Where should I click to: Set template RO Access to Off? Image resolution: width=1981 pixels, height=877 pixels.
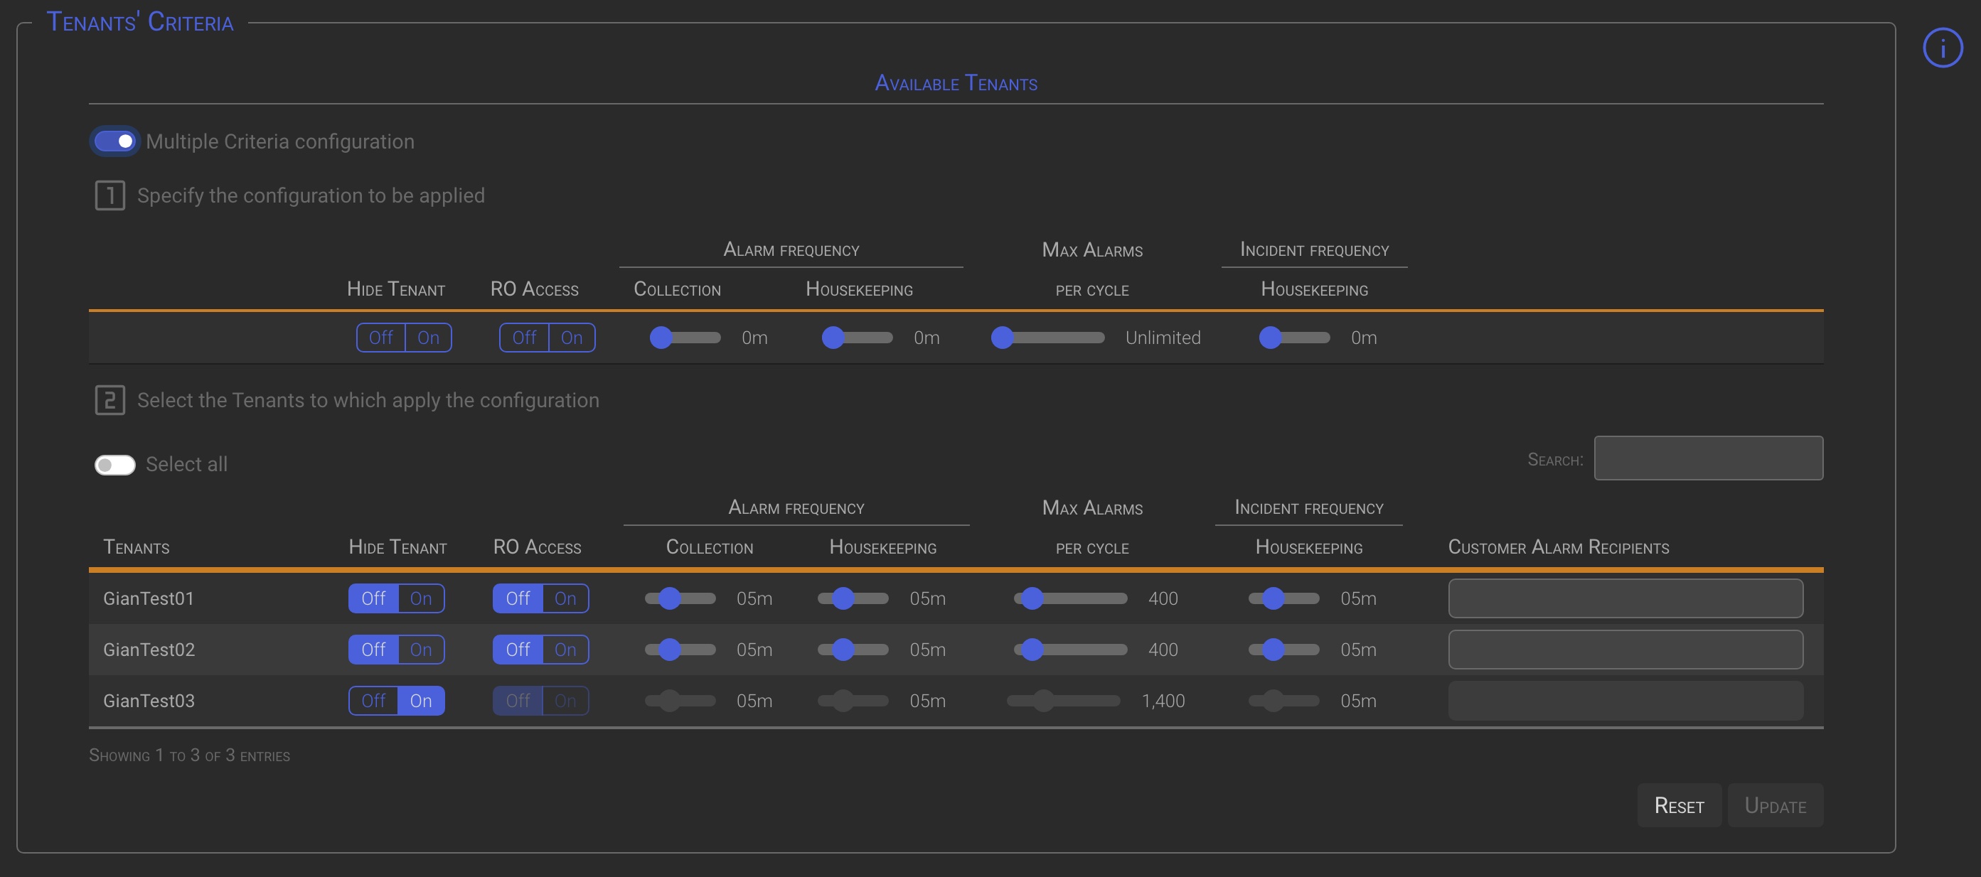(524, 338)
